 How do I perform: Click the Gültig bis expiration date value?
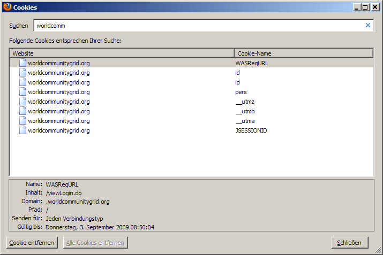pyautogui.click(x=100, y=227)
